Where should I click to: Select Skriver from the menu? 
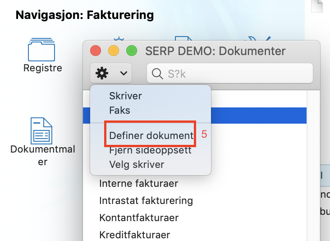coord(125,96)
